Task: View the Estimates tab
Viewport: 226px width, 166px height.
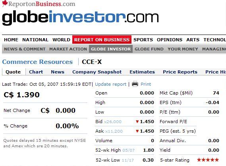Action: 142,72
